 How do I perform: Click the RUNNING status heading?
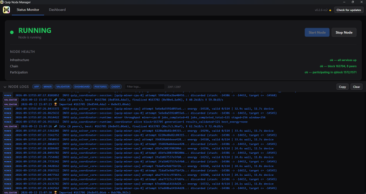pos(35,31)
